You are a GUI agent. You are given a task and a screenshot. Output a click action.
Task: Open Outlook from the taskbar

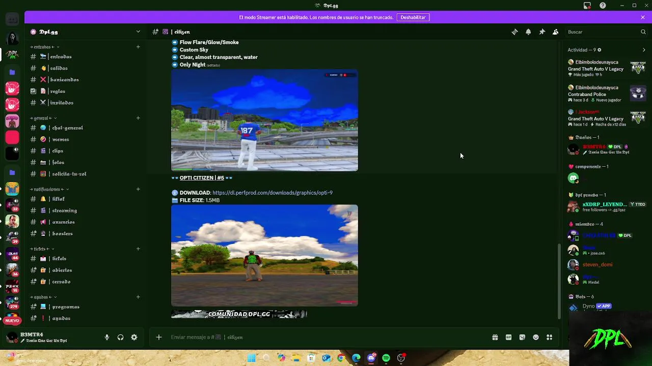tap(326, 358)
